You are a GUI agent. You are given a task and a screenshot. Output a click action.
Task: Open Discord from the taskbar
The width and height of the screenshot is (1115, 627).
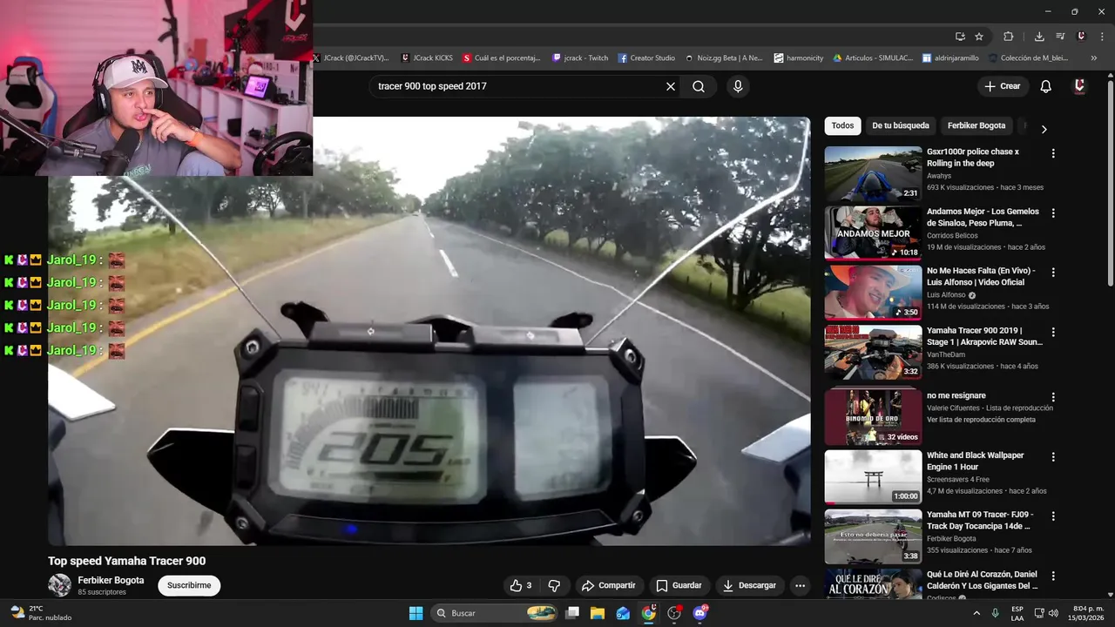pos(699,613)
